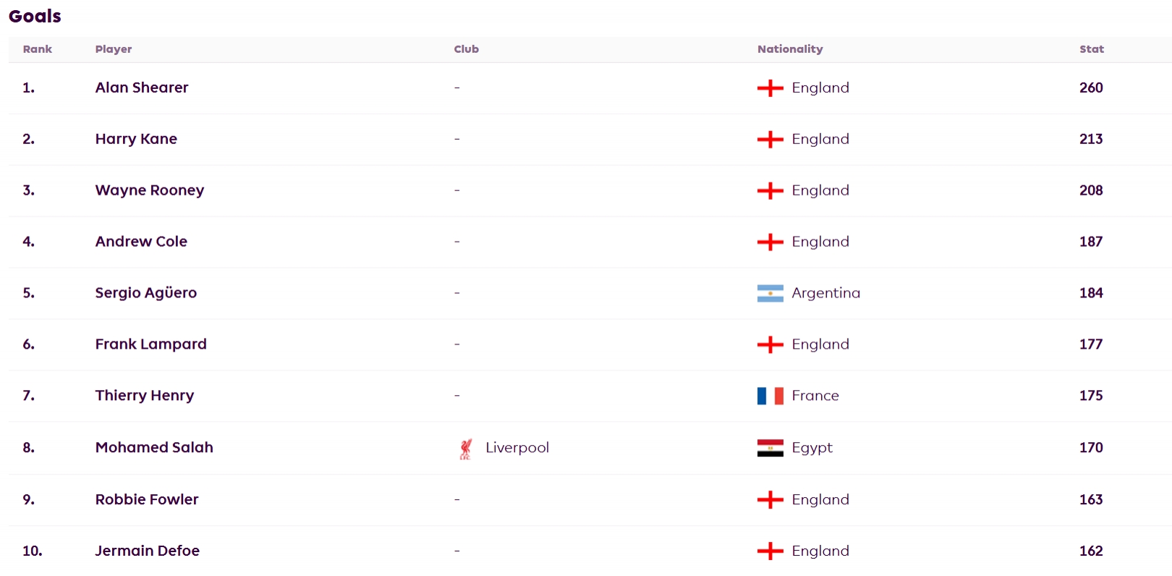This screenshot has width=1172, height=576.
Task: Click England flag in Jermain Defoe row
Action: click(770, 551)
